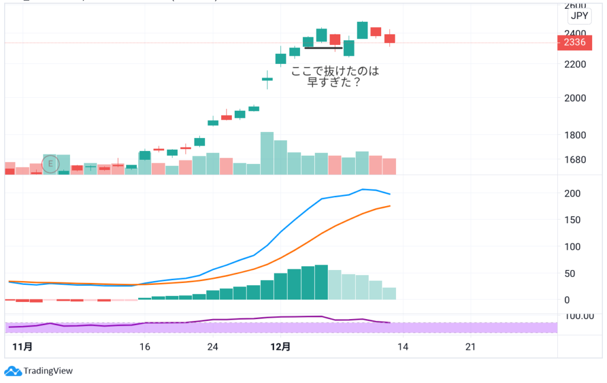Select the purple RSI line

(237, 320)
